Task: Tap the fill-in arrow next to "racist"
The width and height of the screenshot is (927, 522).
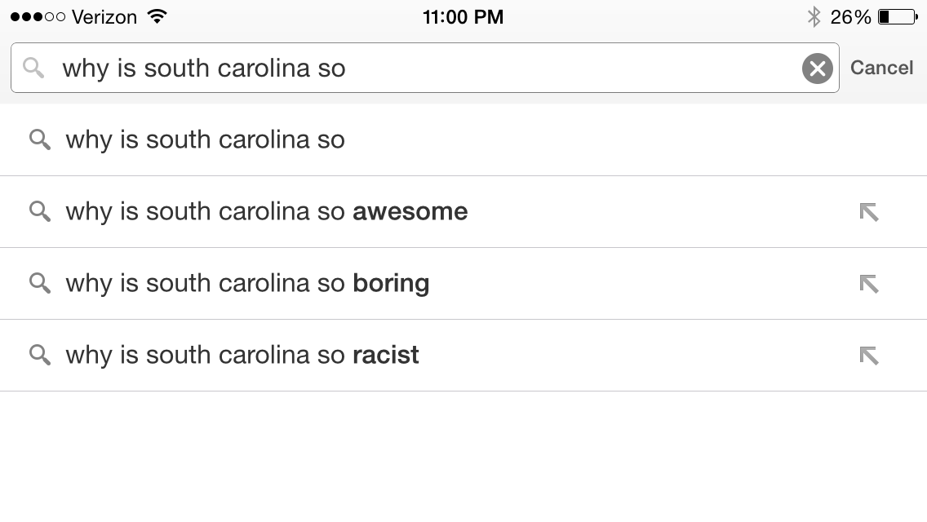Action: tap(869, 356)
